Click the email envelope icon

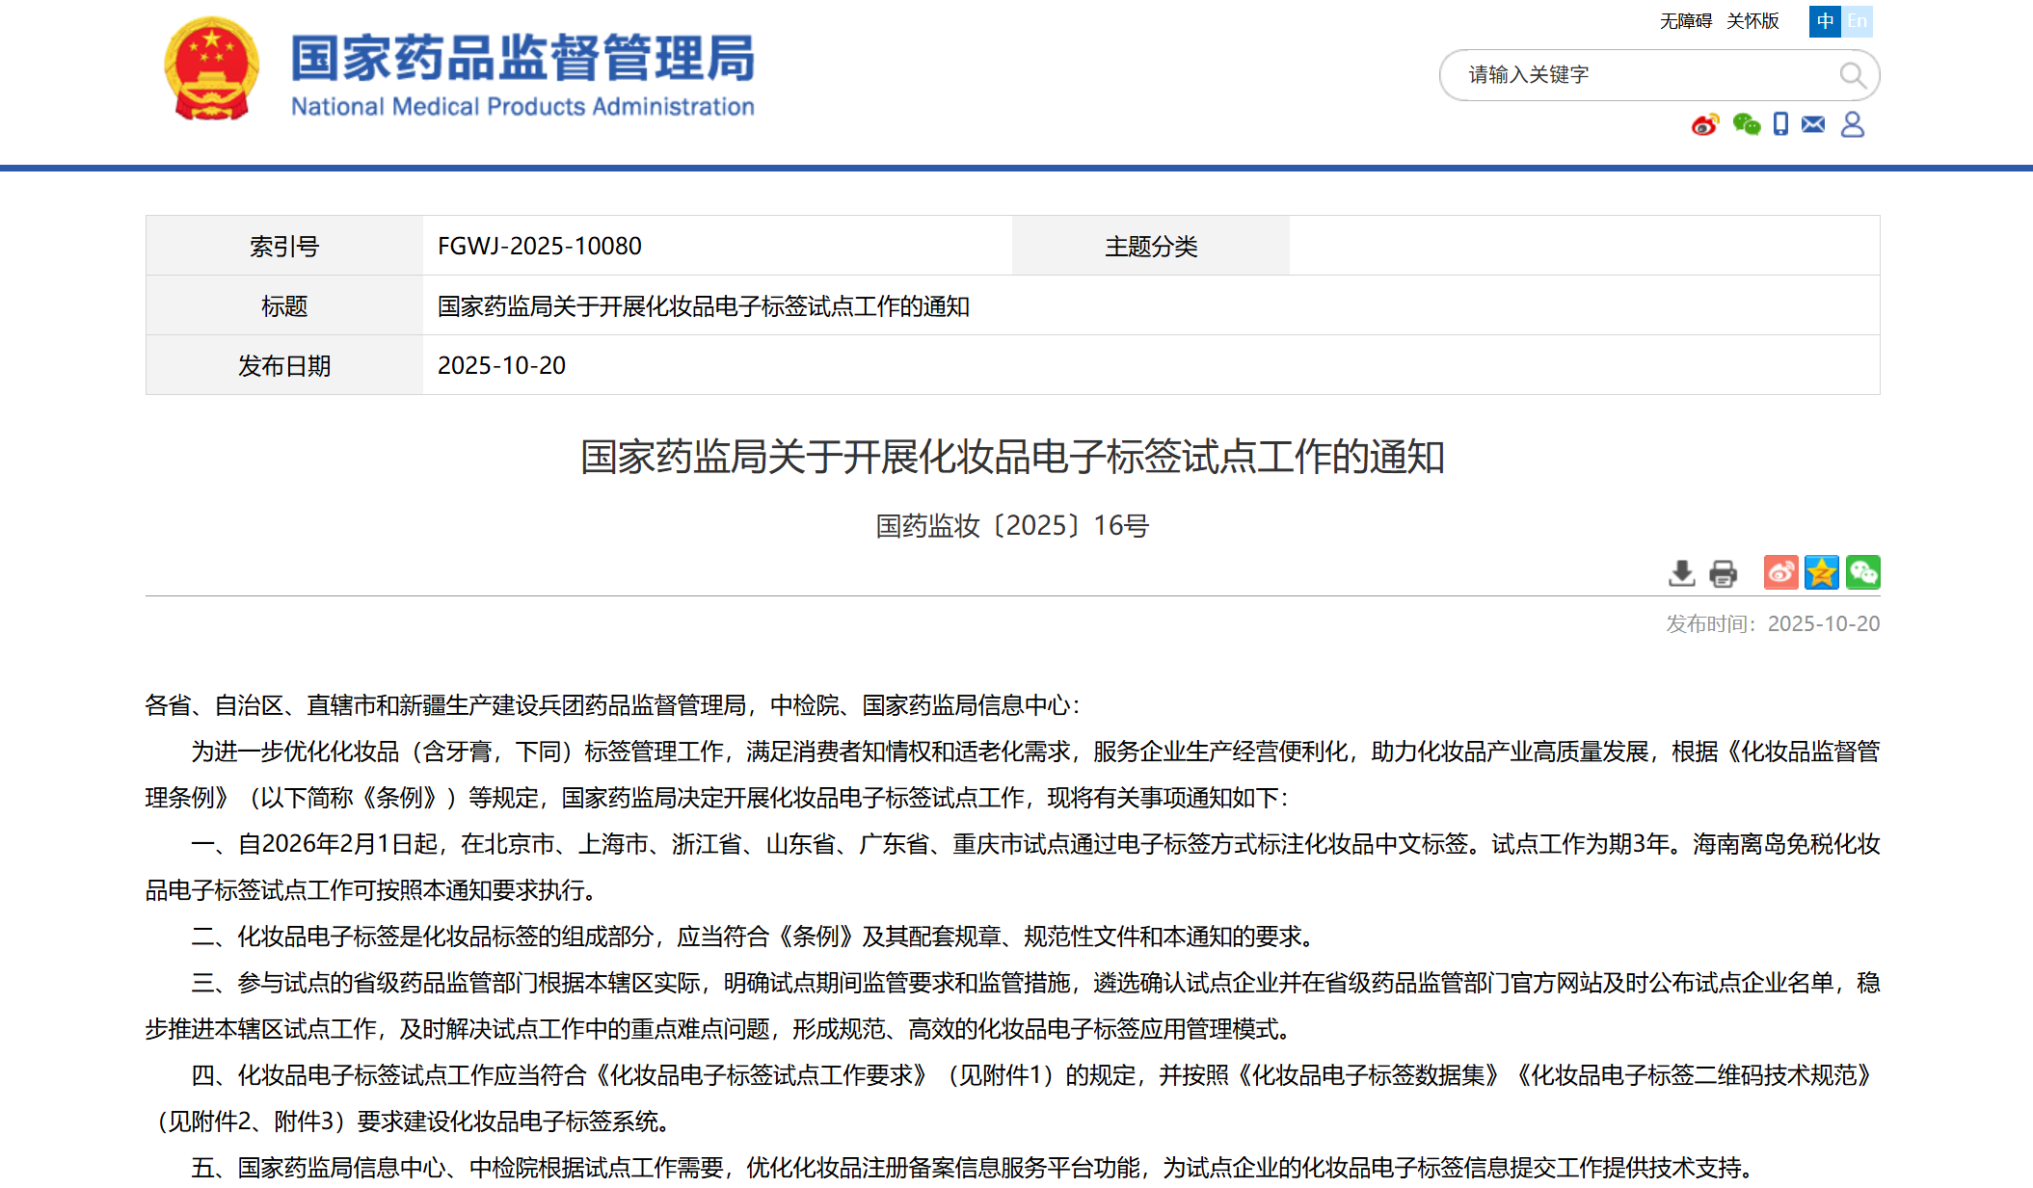pyautogui.click(x=1813, y=124)
